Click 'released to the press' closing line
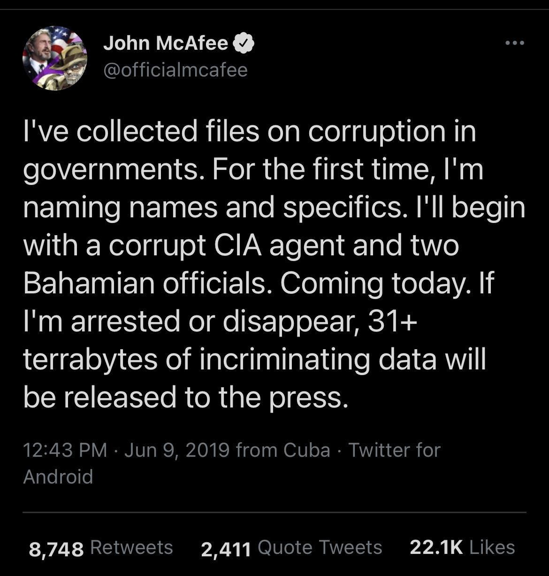Image resolution: width=549 pixels, height=576 pixels. click(206, 397)
